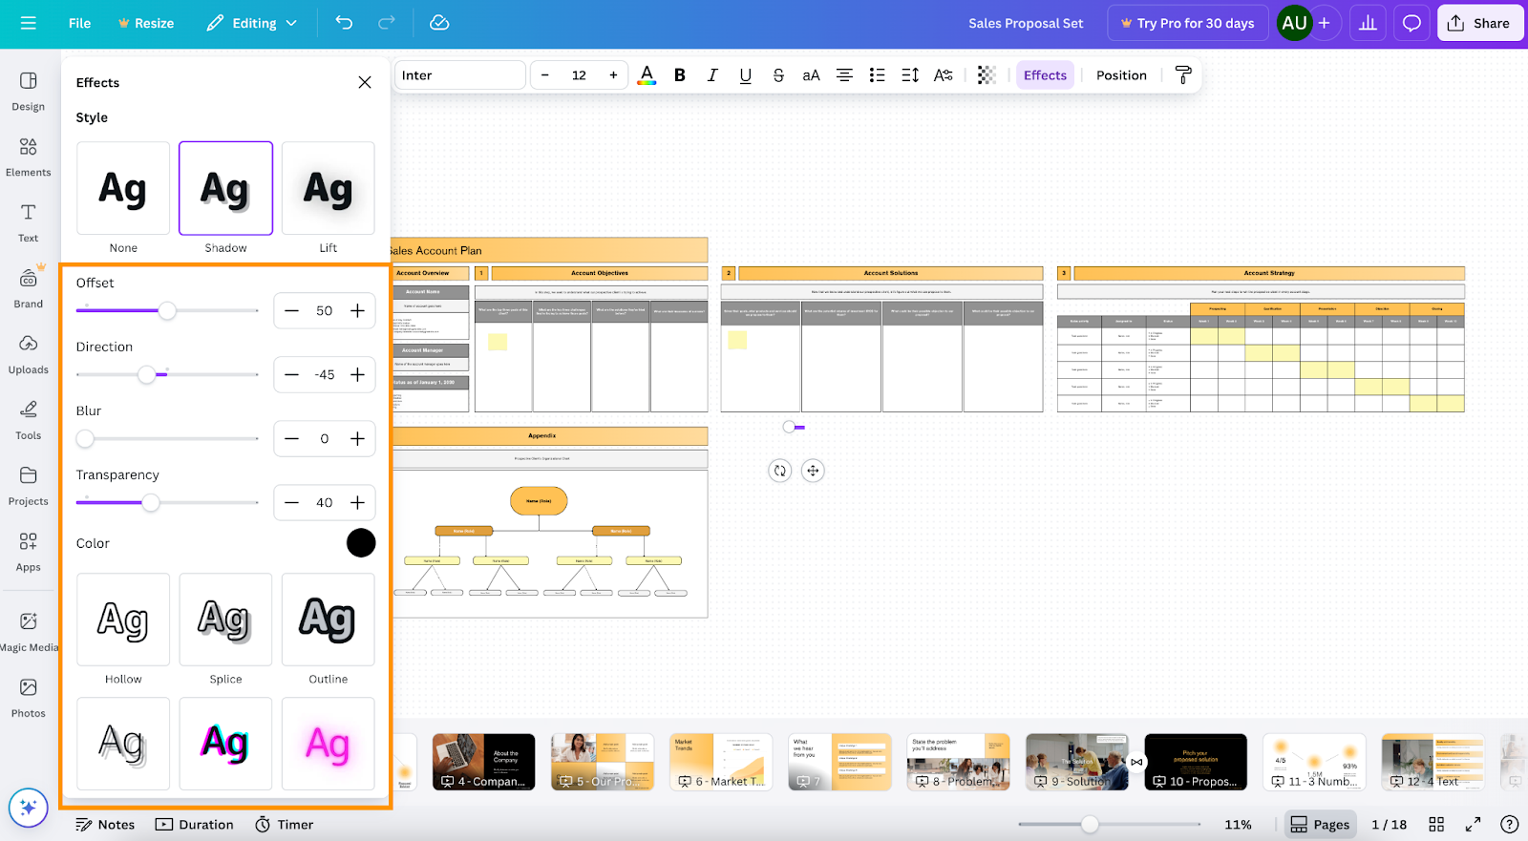This screenshot has height=841, width=1528.
Task: Choose the Hollow text effect
Action: click(123, 620)
